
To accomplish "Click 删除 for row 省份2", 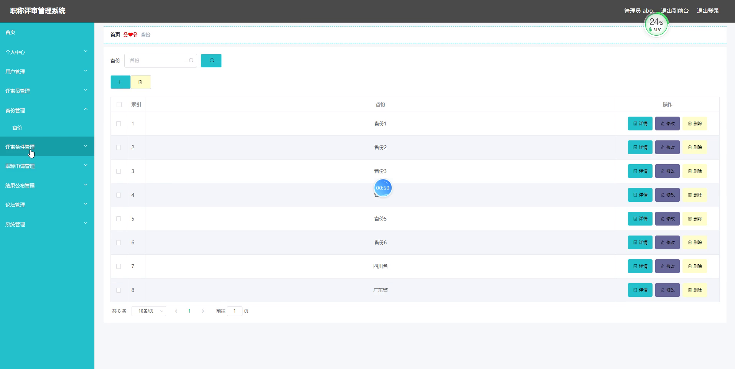I will point(694,147).
